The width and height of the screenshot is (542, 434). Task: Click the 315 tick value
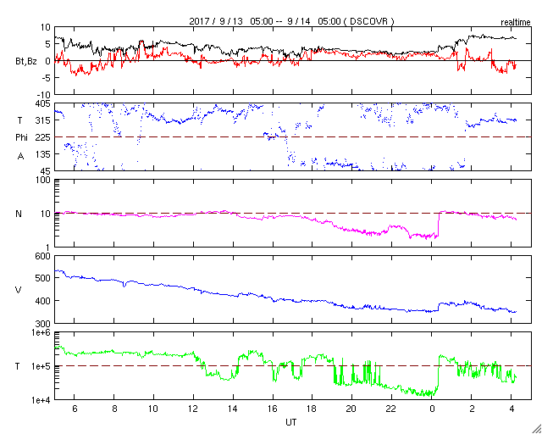[x=43, y=120]
